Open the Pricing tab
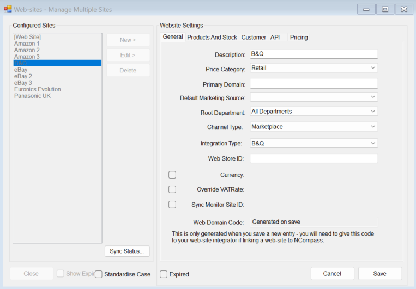This screenshot has width=416, height=289. [299, 38]
